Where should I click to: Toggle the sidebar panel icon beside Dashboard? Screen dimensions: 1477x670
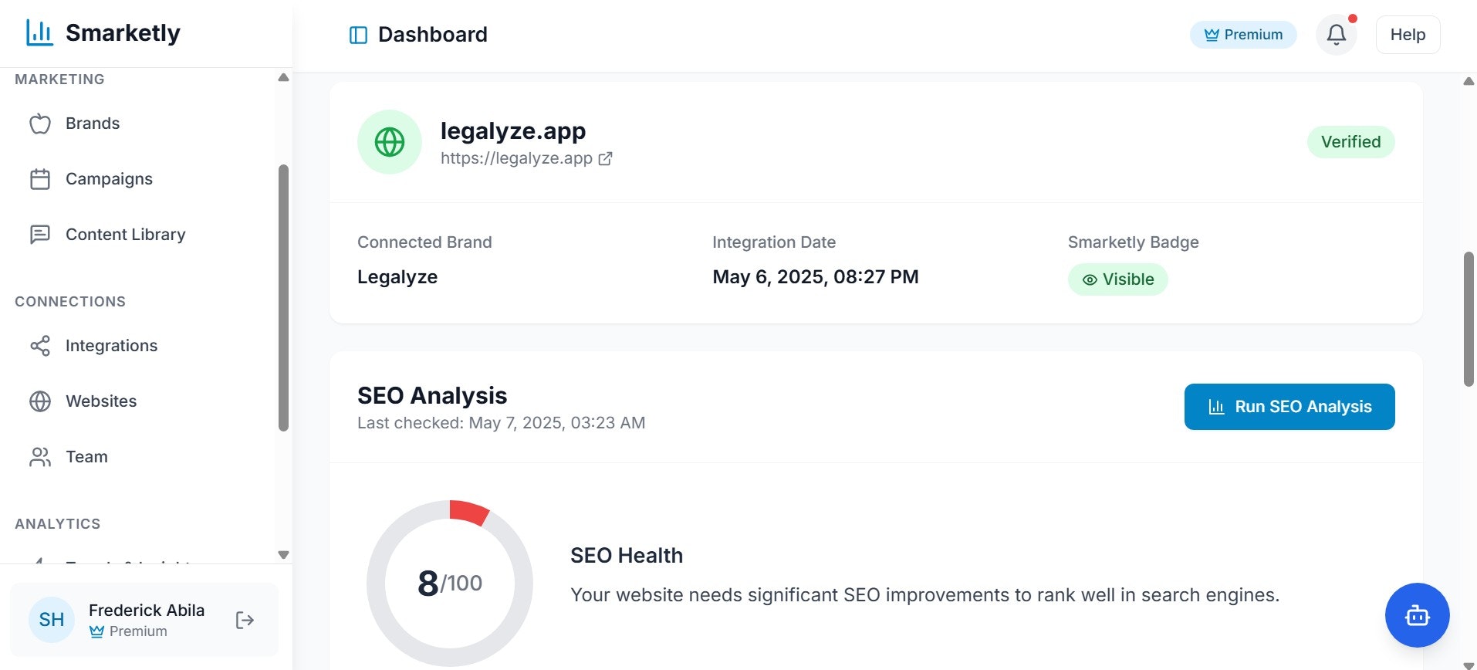pos(358,35)
